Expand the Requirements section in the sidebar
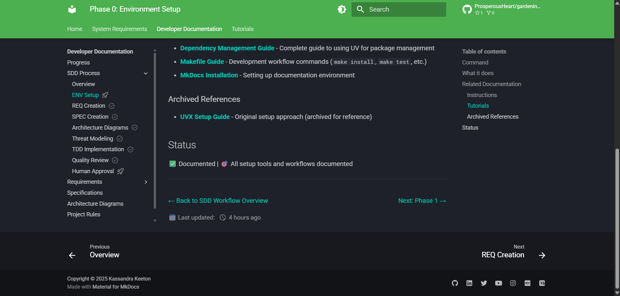The height and width of the screenshot is (296, 620). [146, 182]
